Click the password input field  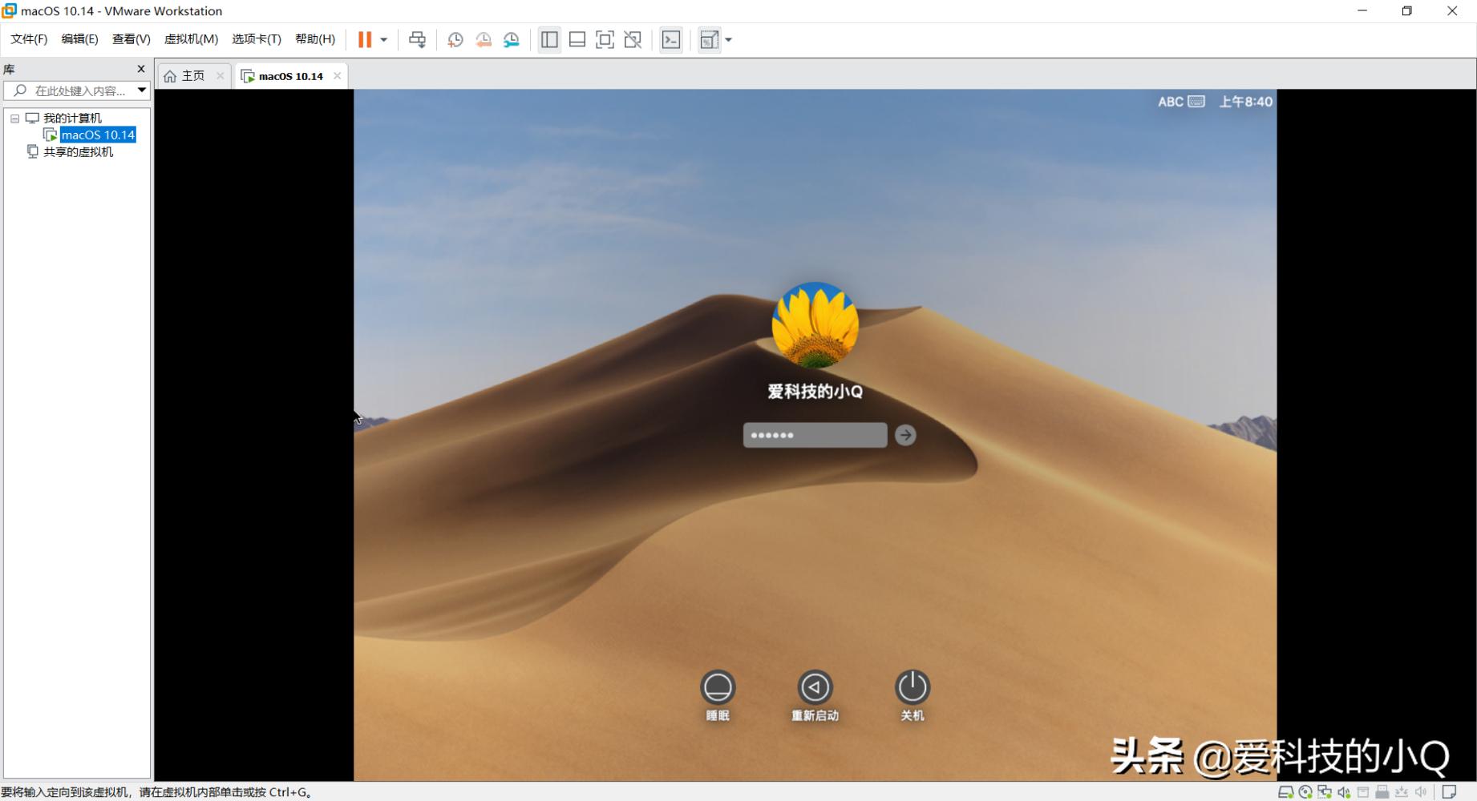[815, 434]
